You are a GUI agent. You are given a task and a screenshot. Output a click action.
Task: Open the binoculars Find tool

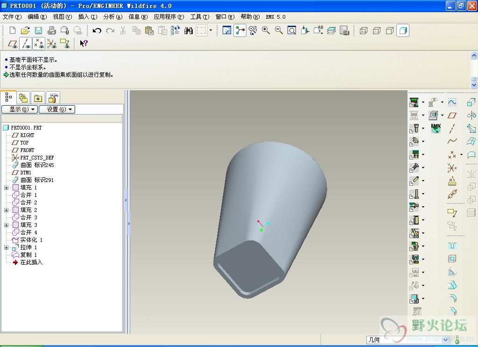click(x=189, y=31)
